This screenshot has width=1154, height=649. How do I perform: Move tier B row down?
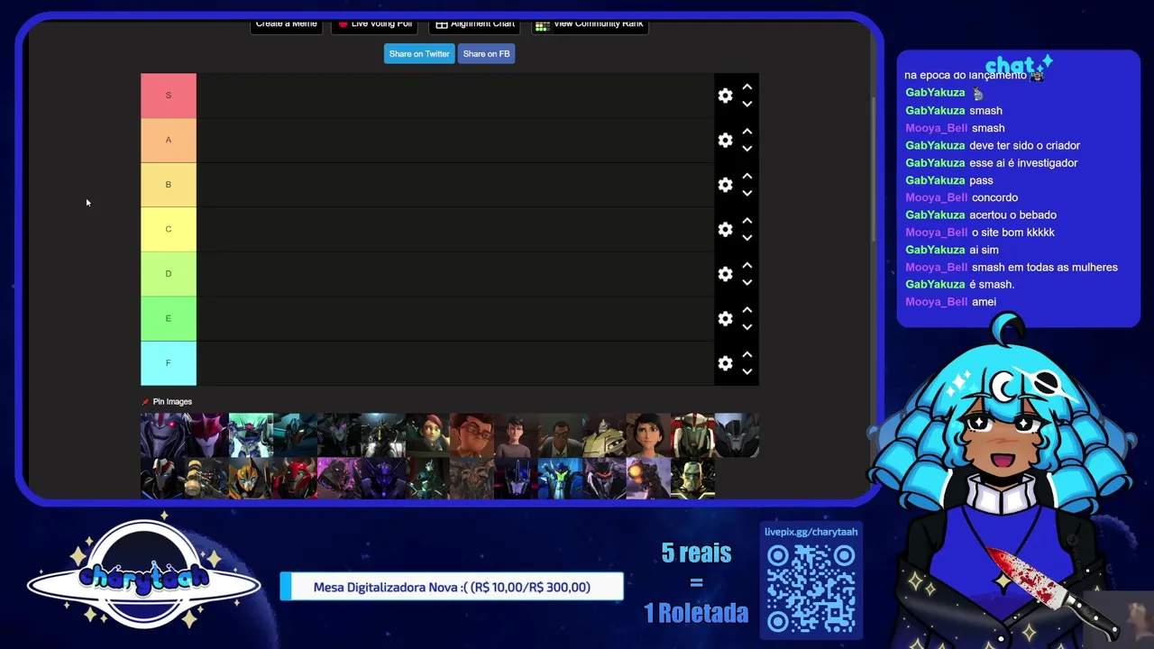coord(746,193)
